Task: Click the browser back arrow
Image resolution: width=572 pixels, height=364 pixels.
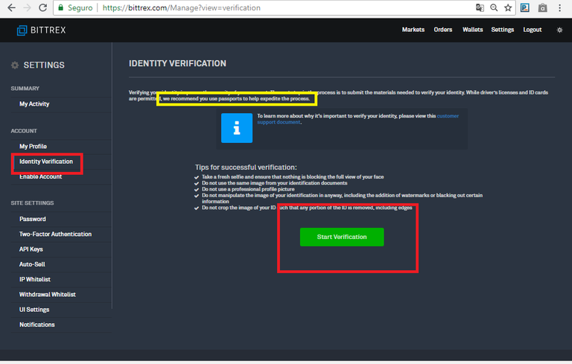Action: (x=11, y=7)
